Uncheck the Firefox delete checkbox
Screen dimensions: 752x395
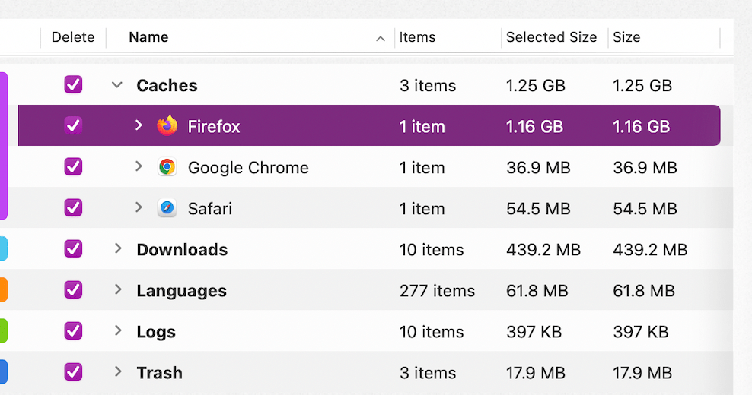point(73,125)
